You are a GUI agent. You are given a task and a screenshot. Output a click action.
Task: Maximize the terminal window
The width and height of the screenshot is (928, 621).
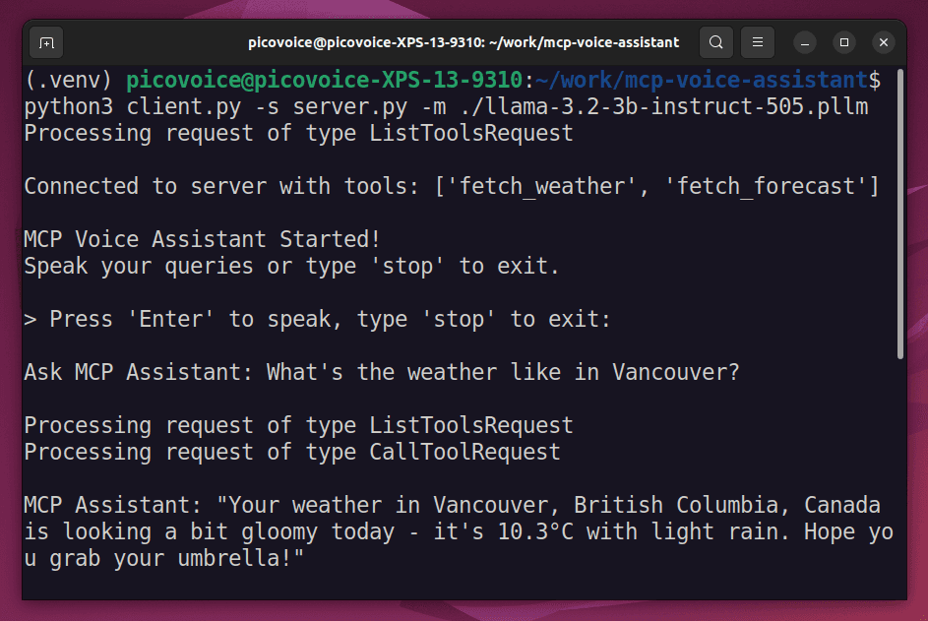(x=843, y=42)
